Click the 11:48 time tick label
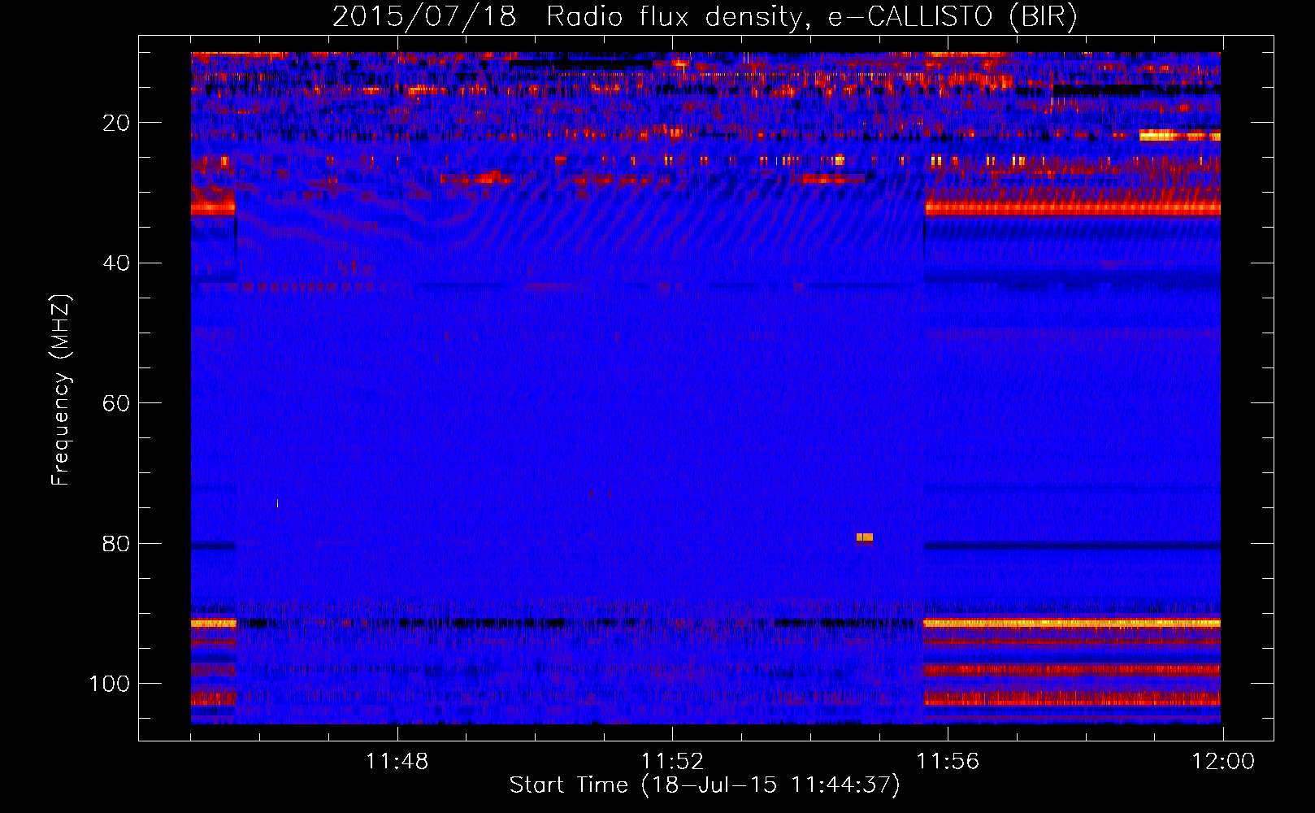The height and width of the screenshot is (813, 1315). (x=397, y=762)
